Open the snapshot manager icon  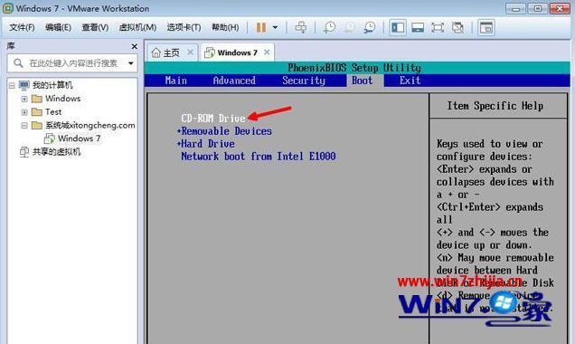369,27
